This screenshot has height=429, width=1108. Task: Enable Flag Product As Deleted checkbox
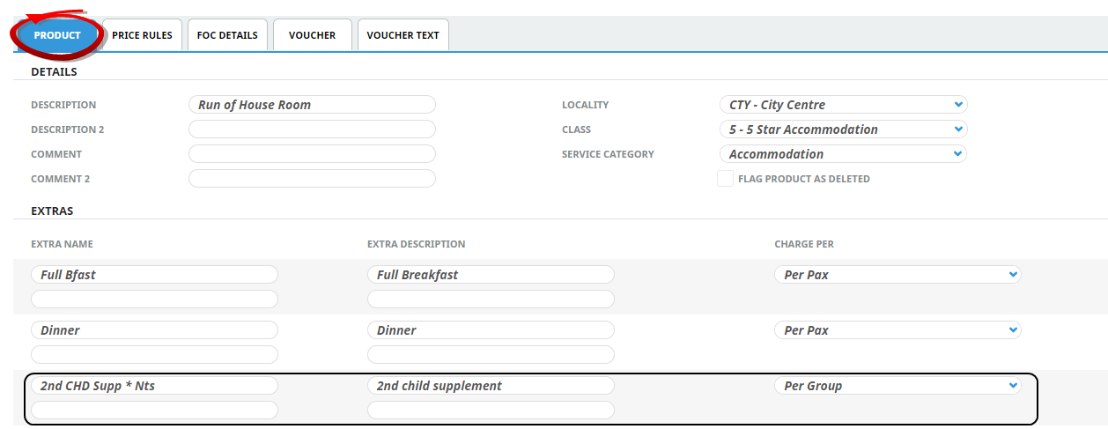pos(725,179)
